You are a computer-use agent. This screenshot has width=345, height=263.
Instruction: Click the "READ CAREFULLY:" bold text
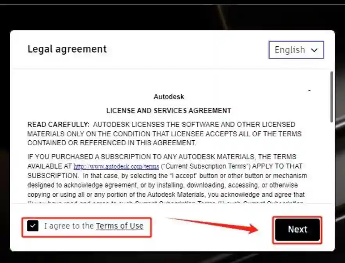coord(58,125)
